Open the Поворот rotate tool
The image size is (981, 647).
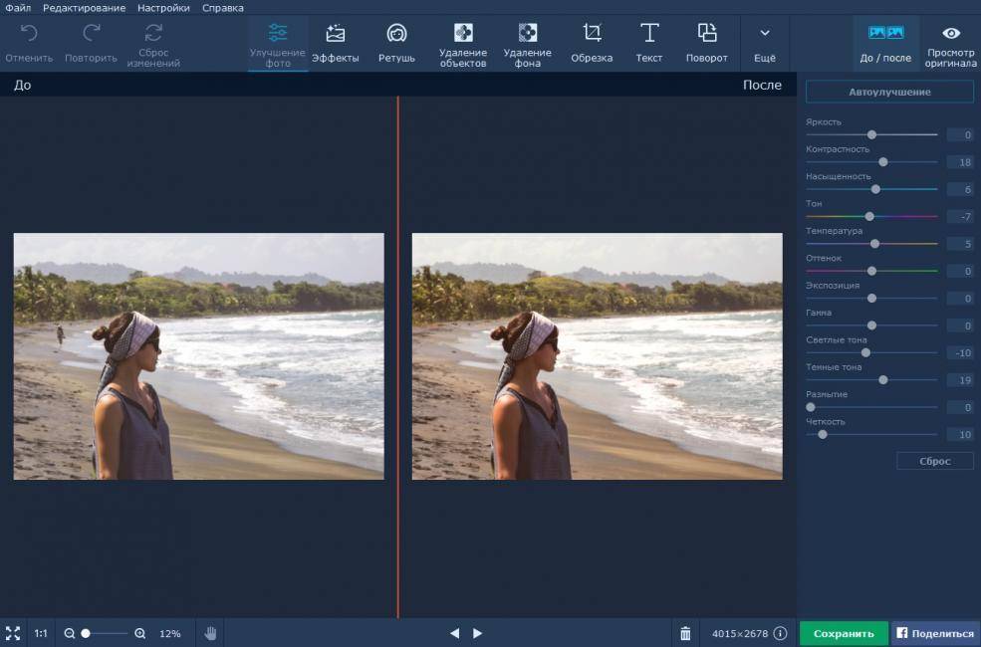(706, 44)
